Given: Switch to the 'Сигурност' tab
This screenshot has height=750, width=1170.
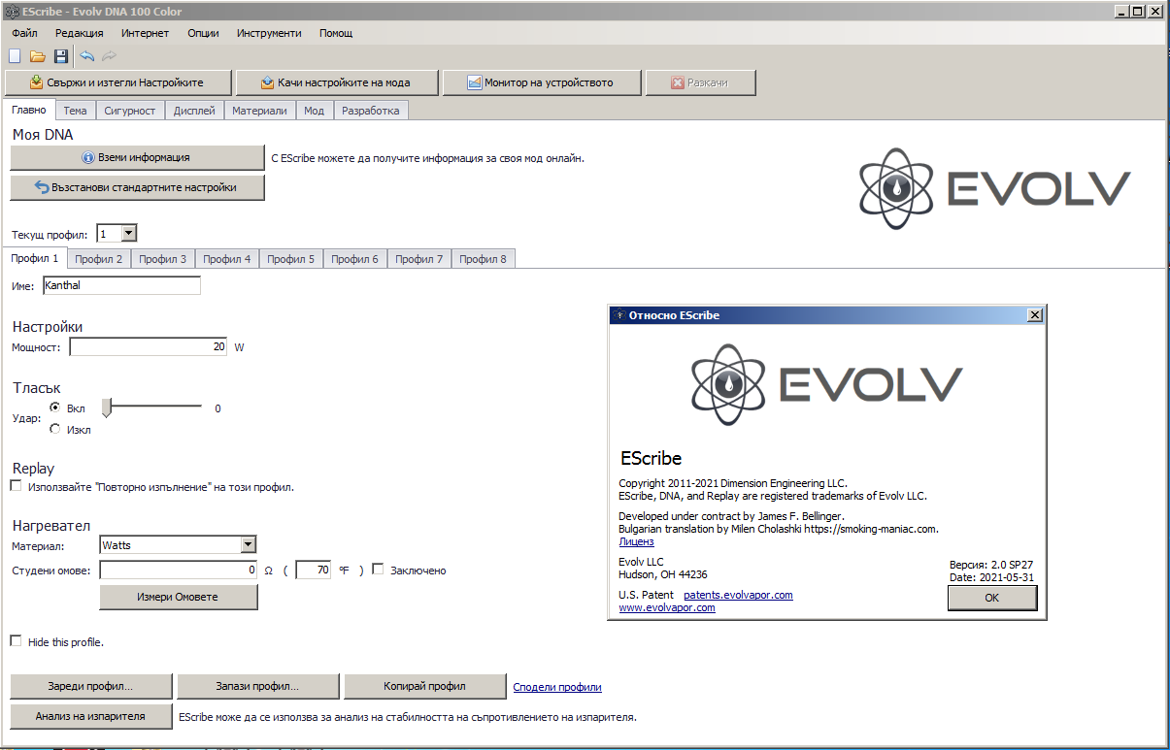Looking at the screenshot, I should click(x=130, y=111).
